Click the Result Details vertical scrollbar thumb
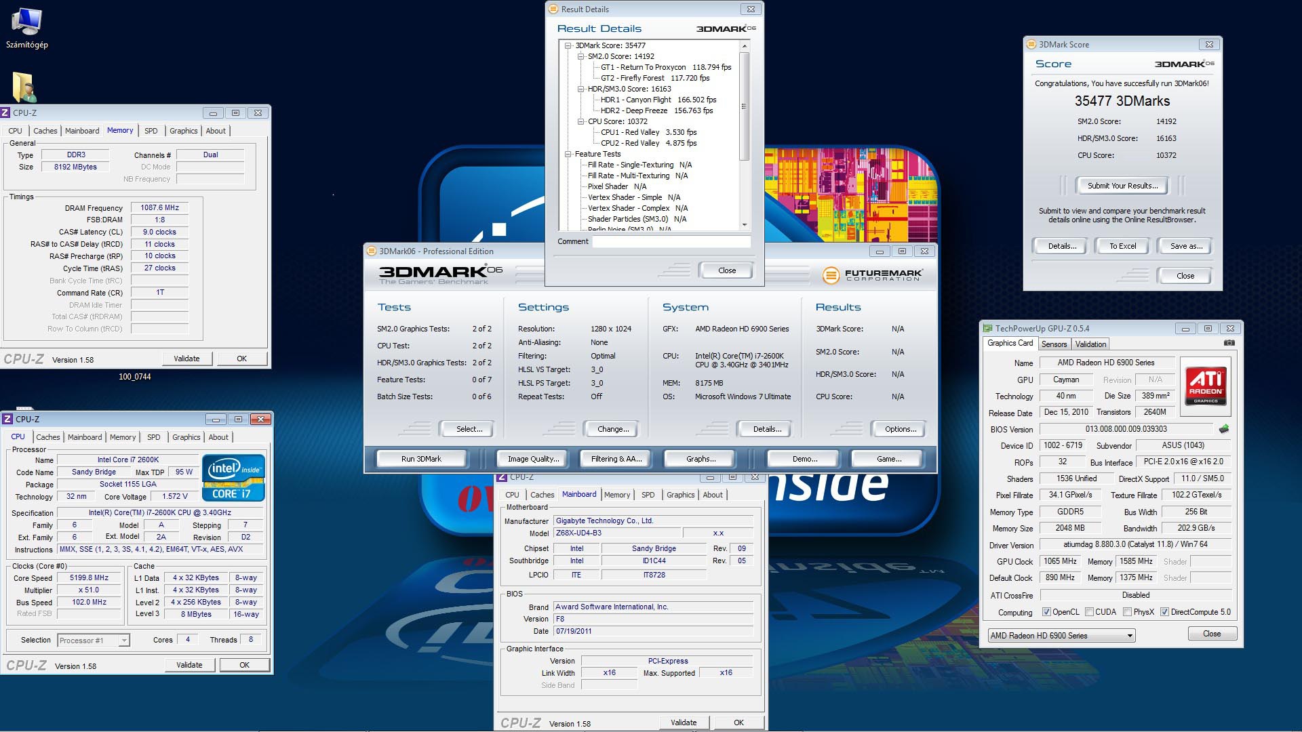1302x732 pixels. (744, 106)
